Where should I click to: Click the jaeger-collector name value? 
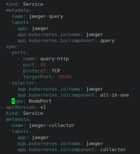[52, 125]
